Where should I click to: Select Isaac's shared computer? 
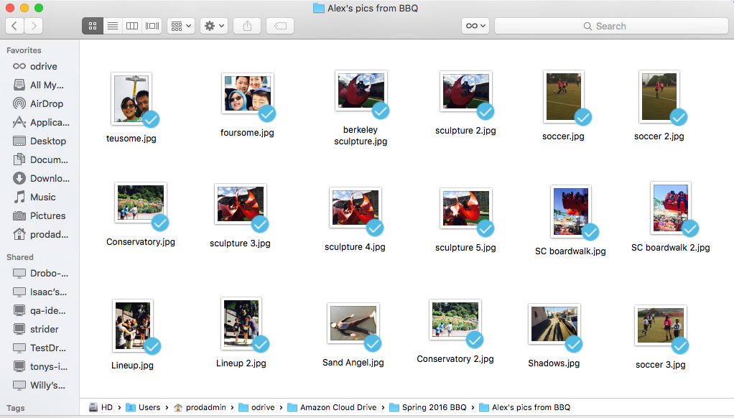tap(40, 292)
